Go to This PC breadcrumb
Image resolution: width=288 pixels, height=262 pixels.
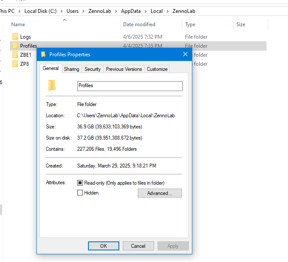(7, 11)
